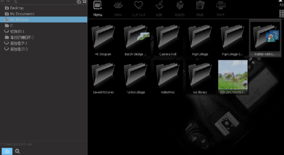Select My Documents in the folder tree
Screen dimensions: 284x155
(x=22, y=14)
